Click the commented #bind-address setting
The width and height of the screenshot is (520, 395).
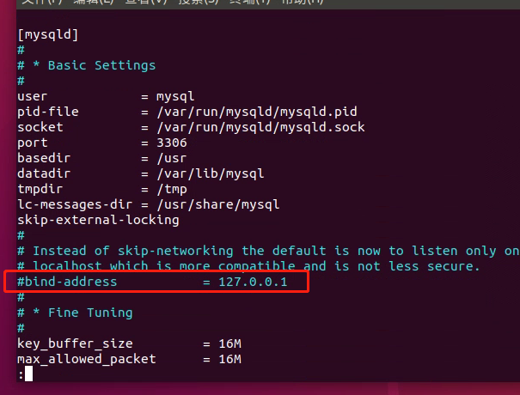[67, 282]
